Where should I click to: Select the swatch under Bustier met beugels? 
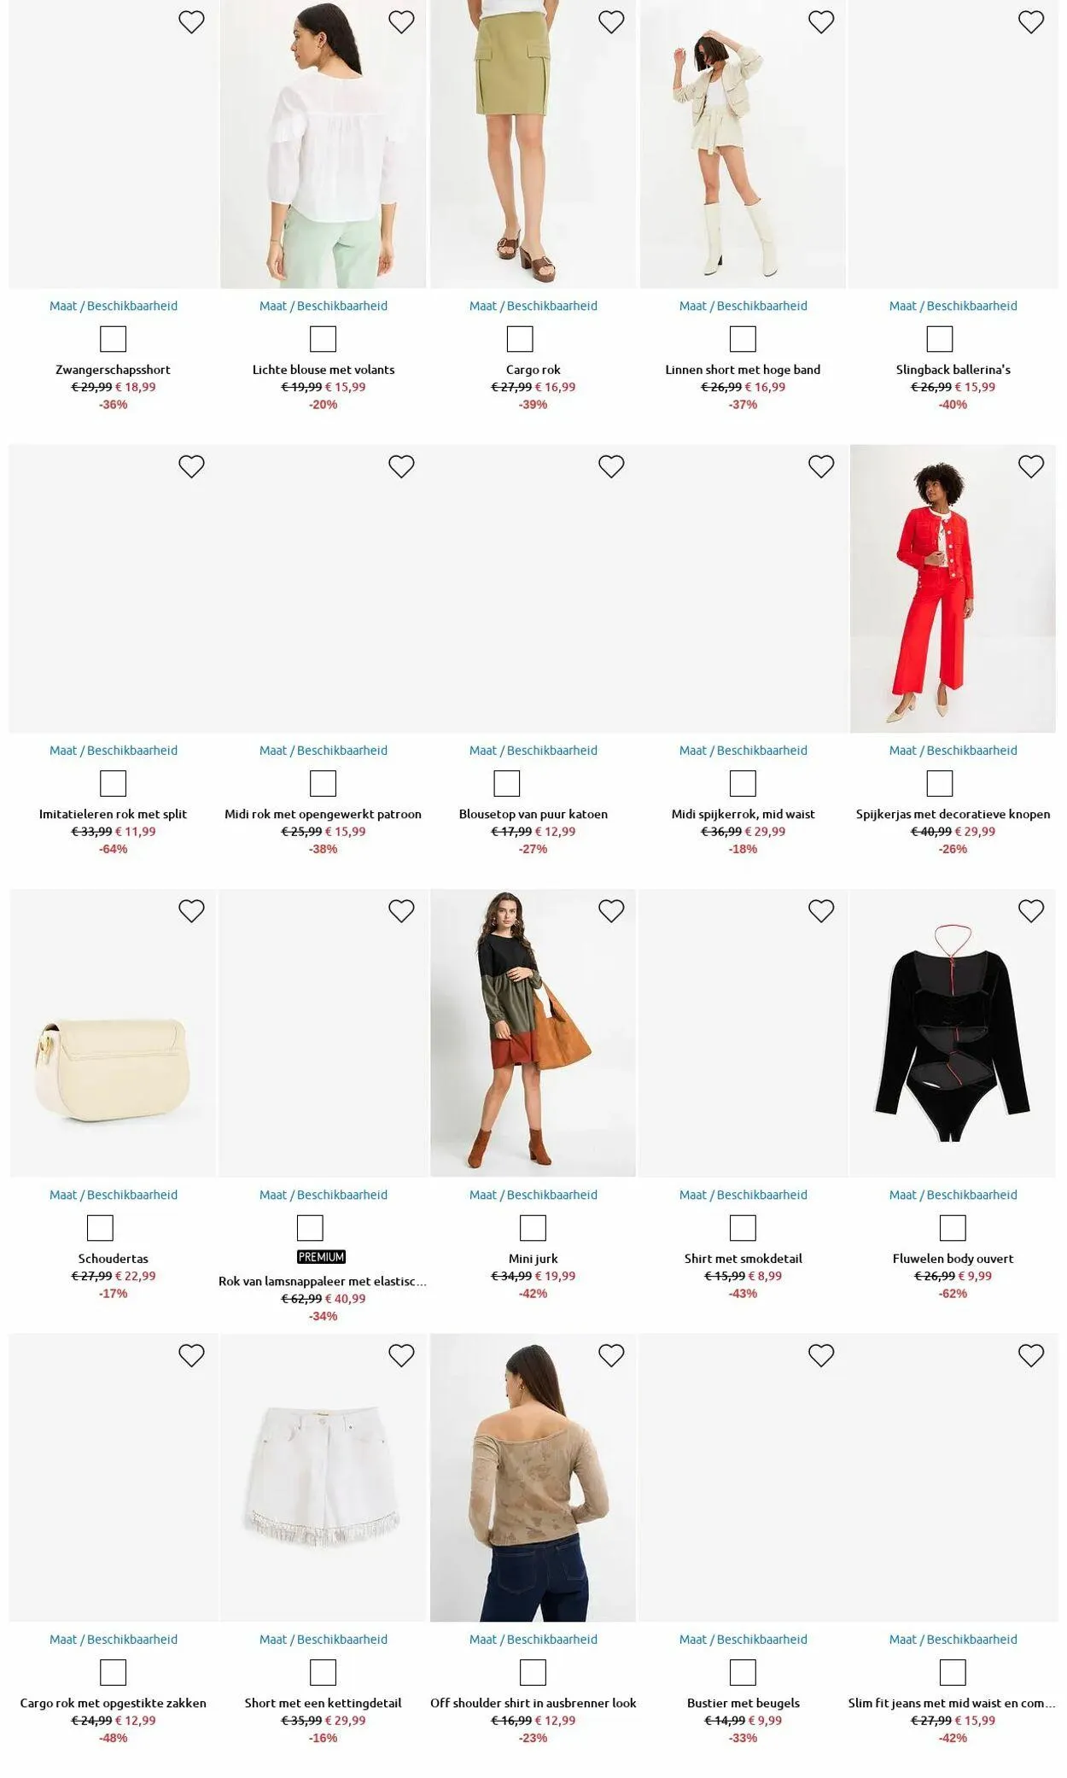(x=743, y=1672)
